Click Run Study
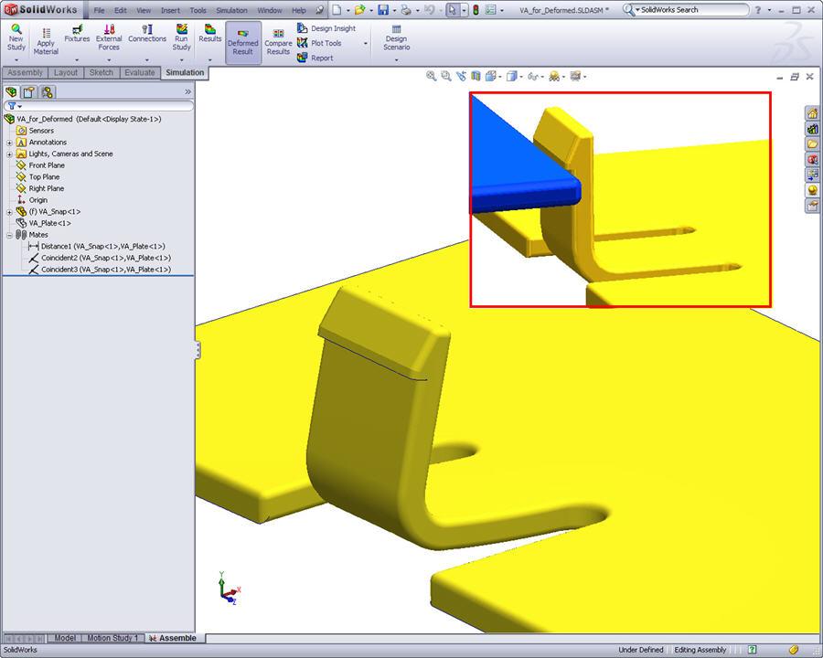 [181, 37]
